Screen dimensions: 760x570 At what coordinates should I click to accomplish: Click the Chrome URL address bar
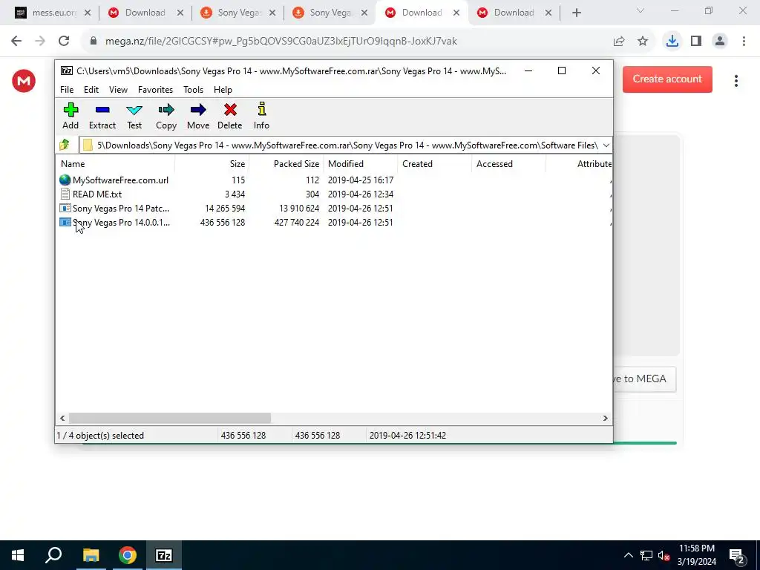point(281,42)
